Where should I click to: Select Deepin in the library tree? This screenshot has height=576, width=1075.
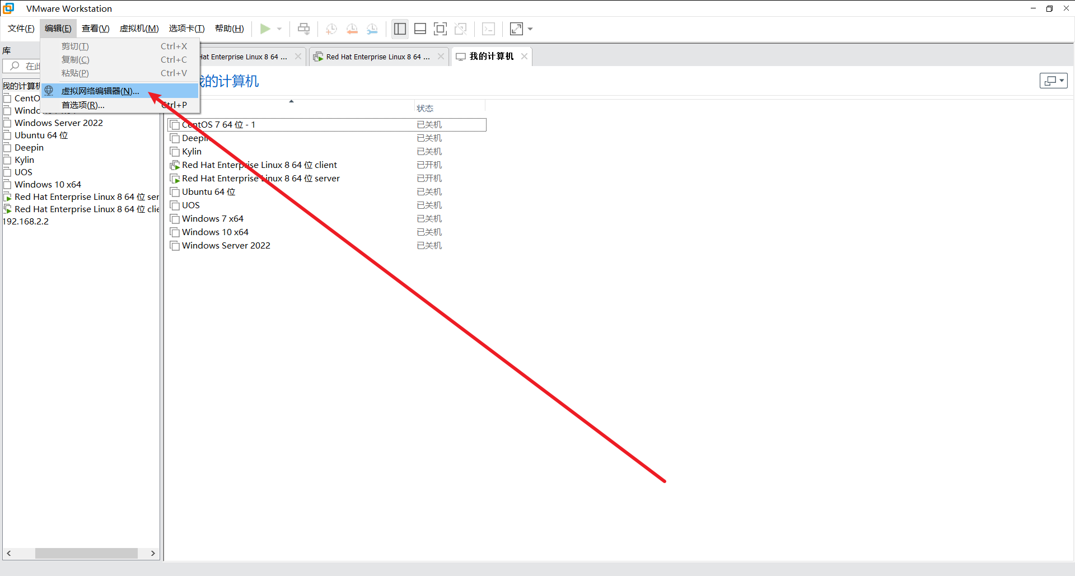click(29, 148)
